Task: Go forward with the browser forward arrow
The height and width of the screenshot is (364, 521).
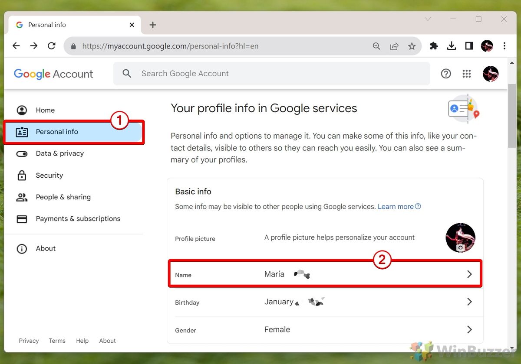Action: 34,46
